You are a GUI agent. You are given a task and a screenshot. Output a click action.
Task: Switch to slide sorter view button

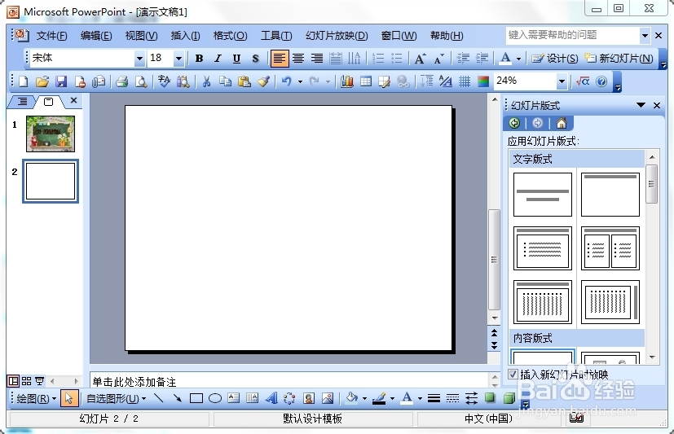coord(26,381)
